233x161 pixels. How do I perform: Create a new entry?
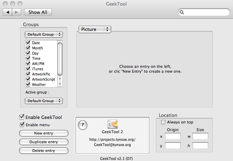click(x=44, y=133)
